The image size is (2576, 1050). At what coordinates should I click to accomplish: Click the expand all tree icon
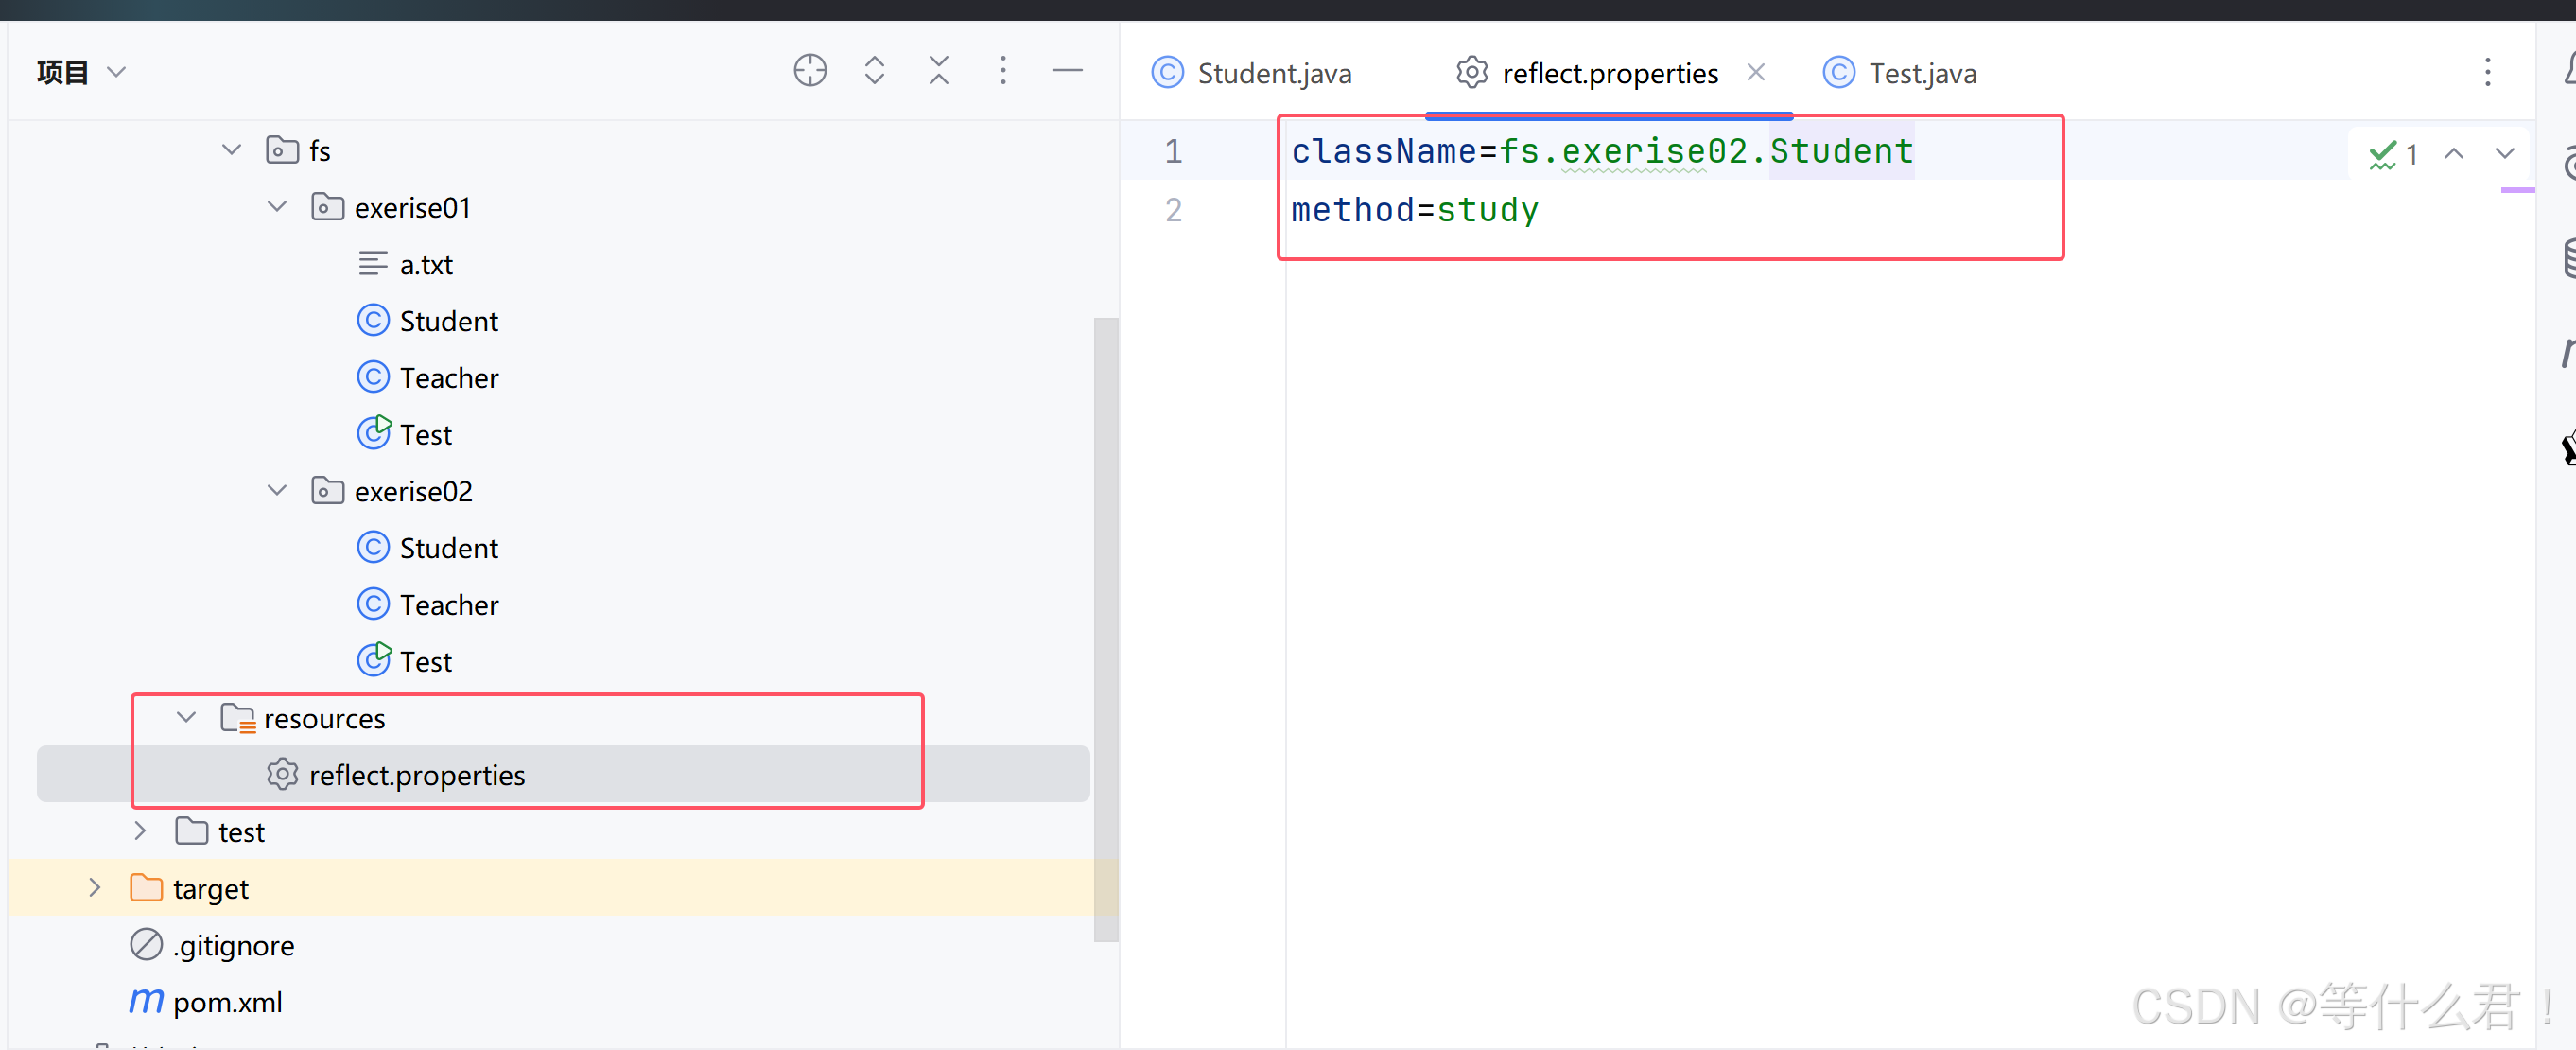point(874,71)
